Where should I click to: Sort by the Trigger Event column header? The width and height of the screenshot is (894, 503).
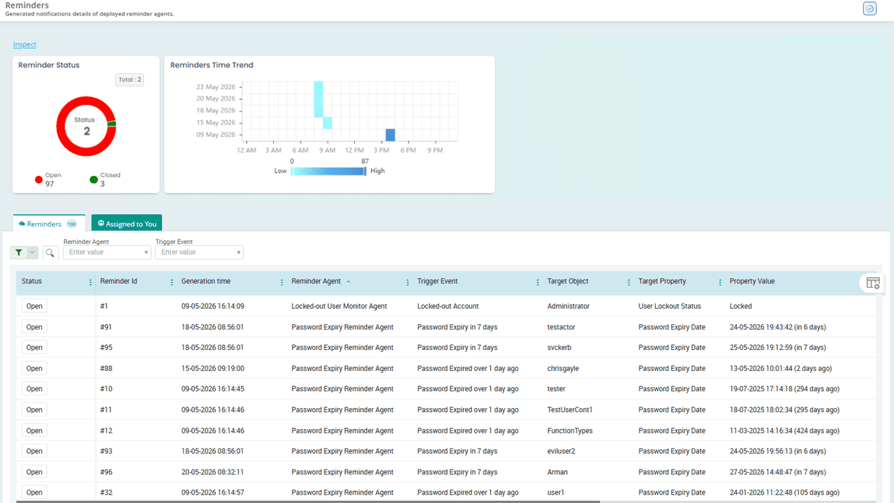[438, 282]
